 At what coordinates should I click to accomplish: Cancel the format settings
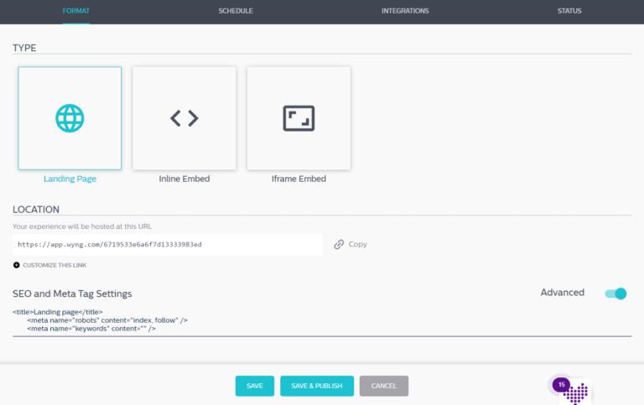[x=384, y=386]
